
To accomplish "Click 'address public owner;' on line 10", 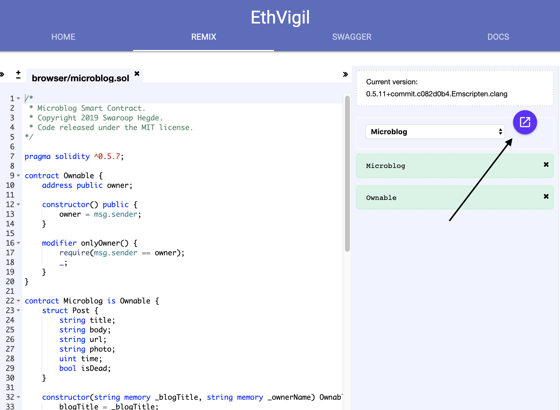I will pyautogui.click(x=87, y=185).
